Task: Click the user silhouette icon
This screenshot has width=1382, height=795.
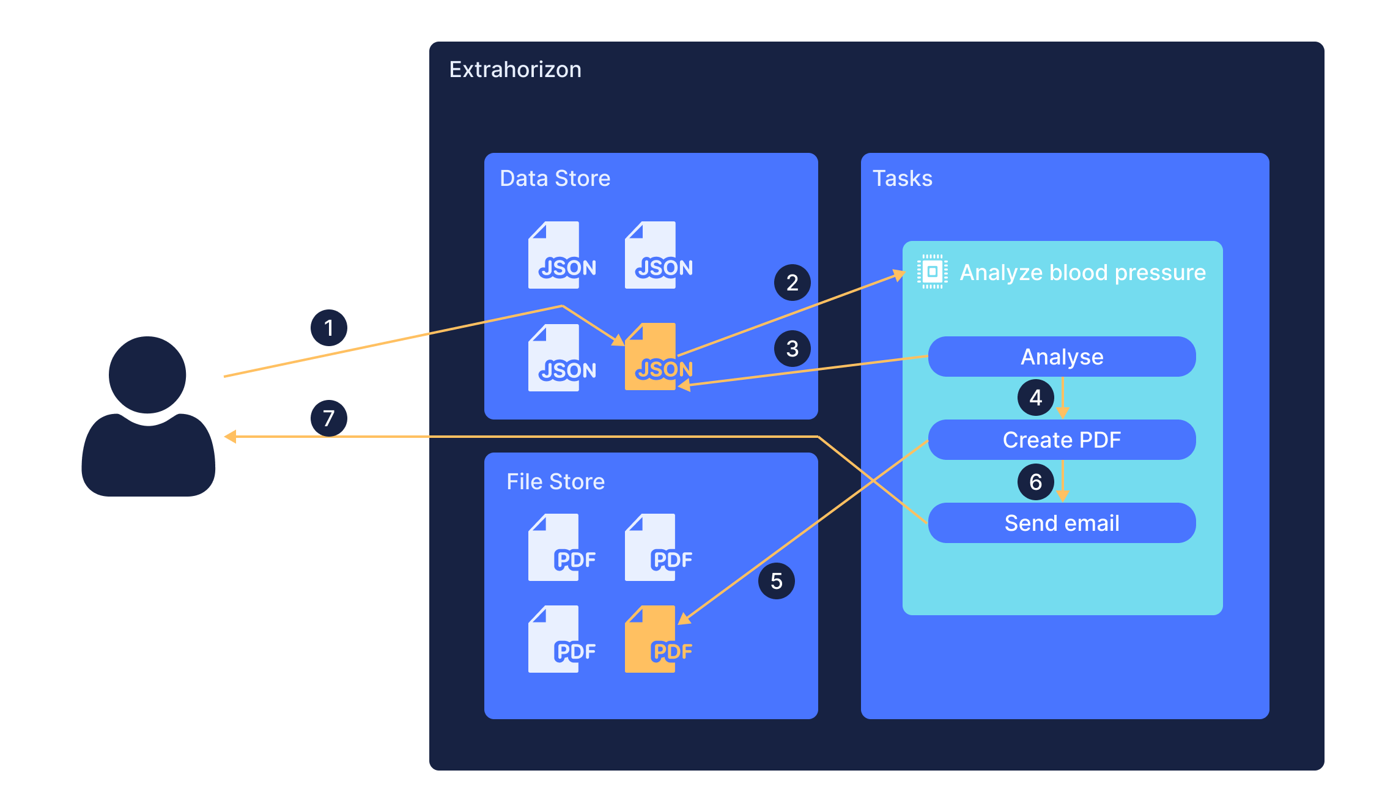Action: [x=148, y=416]
